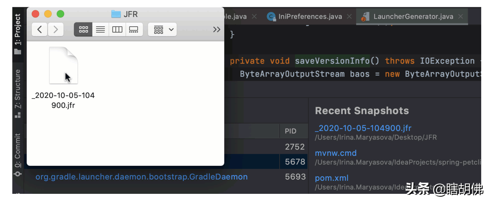Open the Project tool window
The width and height of the screenshot is (490, 202).
(x=18, y=34)
